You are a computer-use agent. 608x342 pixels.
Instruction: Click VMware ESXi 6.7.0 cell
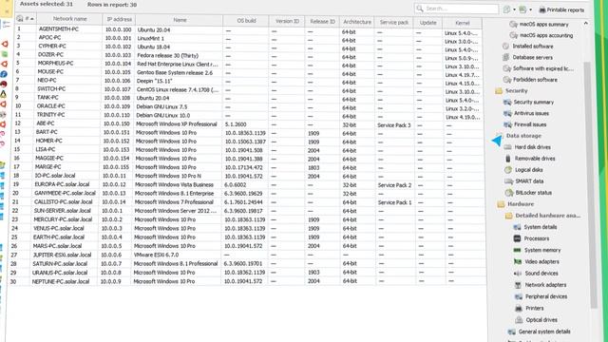tap(156, 256)
